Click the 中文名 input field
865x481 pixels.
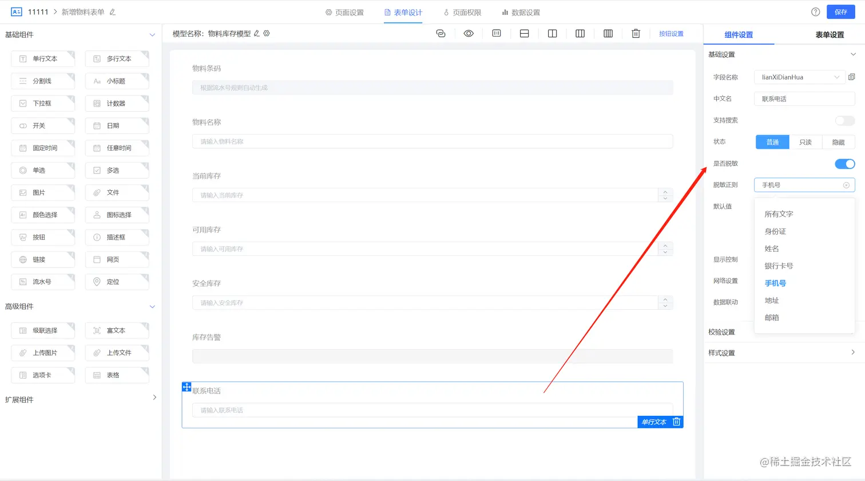pos(804,99)
